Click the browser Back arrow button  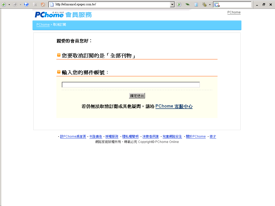4,5
